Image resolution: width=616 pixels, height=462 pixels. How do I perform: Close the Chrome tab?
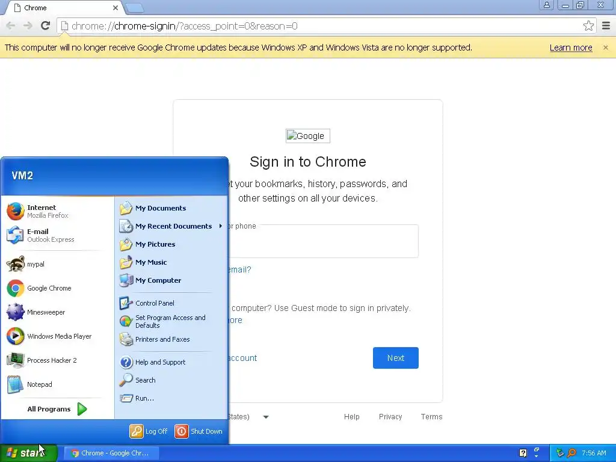click(115, 8)
